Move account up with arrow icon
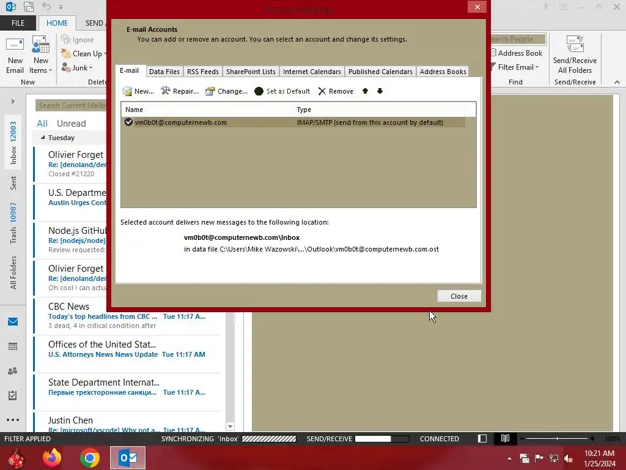The width and height of the screenshot is (626, 470). point(365,91)
